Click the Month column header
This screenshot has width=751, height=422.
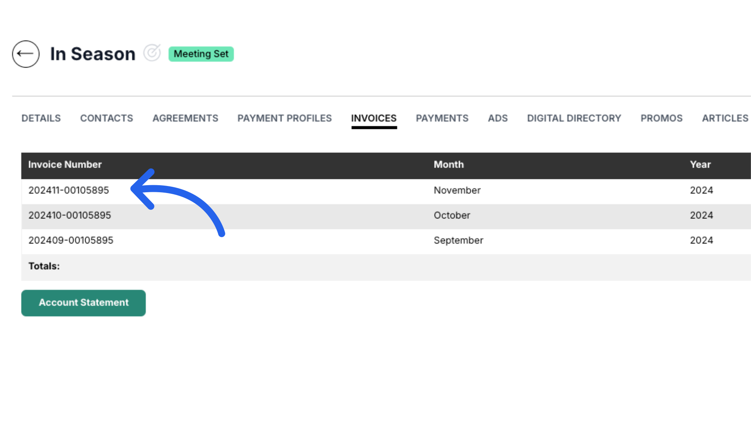click(x=449, y=165)
